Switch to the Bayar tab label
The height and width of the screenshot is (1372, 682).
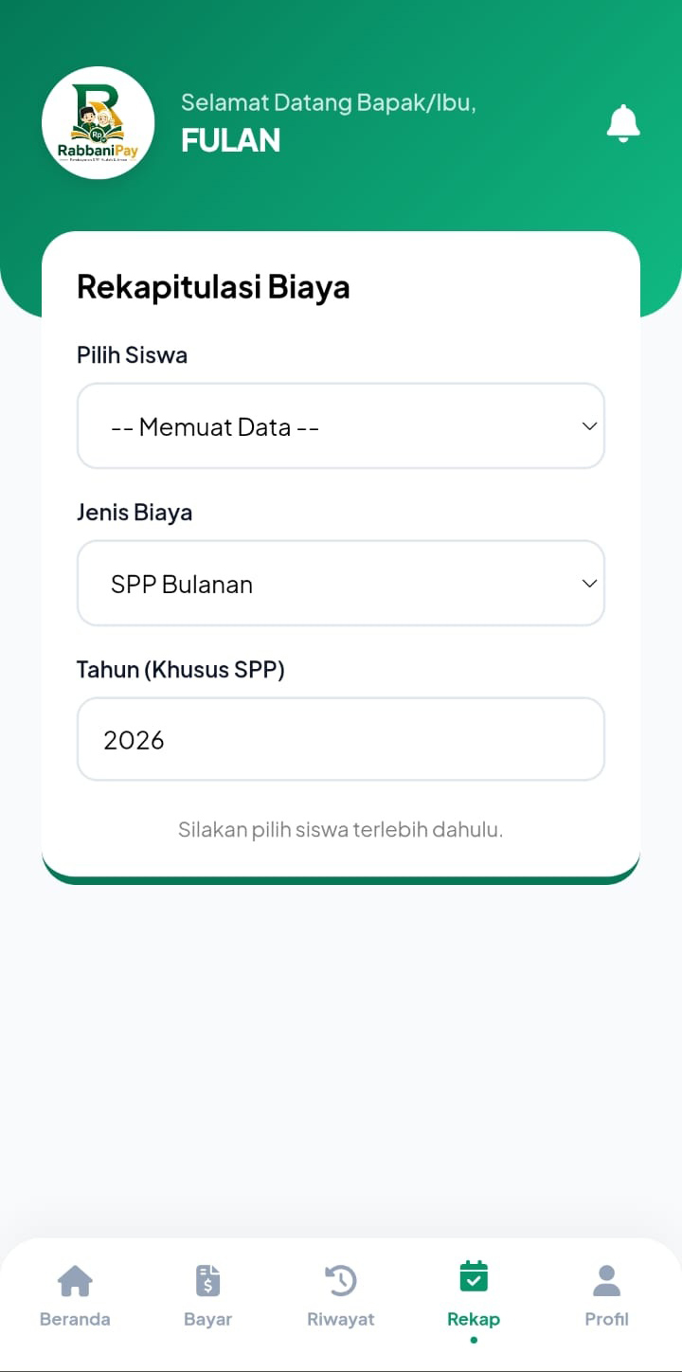tap(207, 1319)
